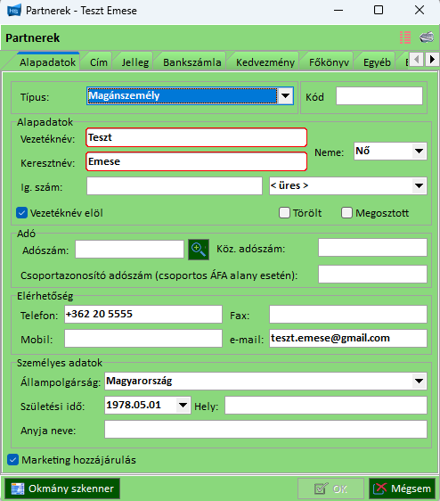Viewport: 440px width, 501px height.
Task: Cancel with the Mégsem button
Action: pos(403,489)
